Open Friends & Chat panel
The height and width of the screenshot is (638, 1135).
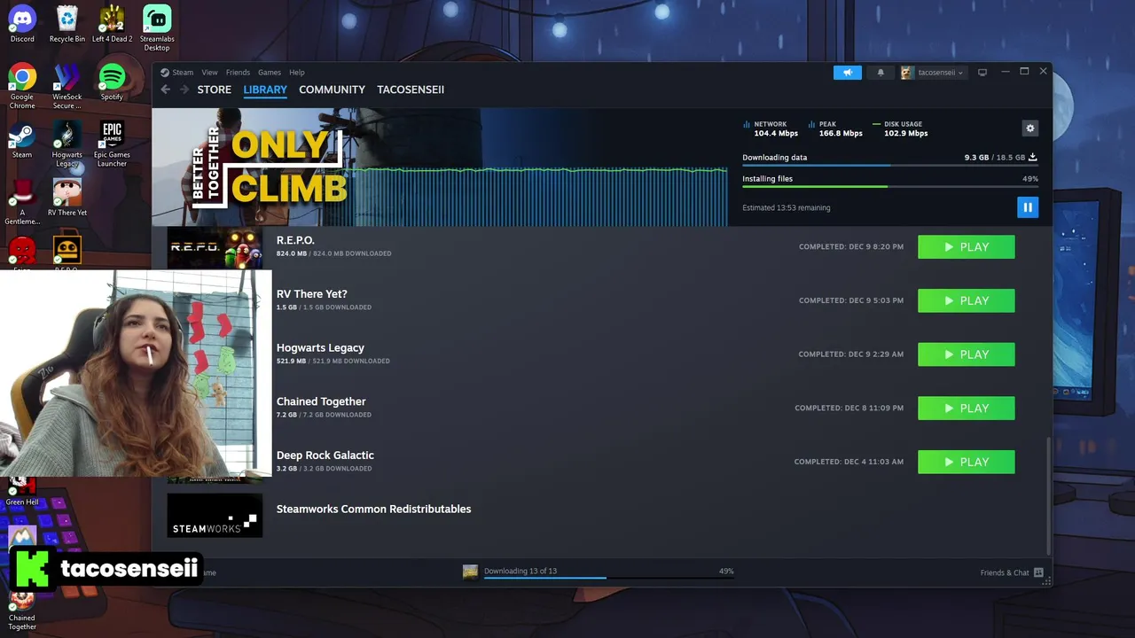pos(1011,572)
